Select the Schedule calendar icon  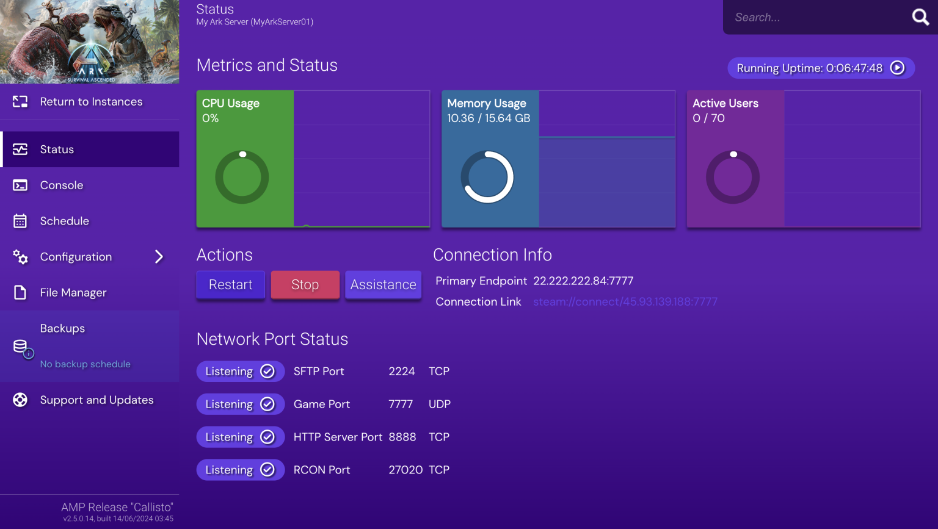pos(21,221)
